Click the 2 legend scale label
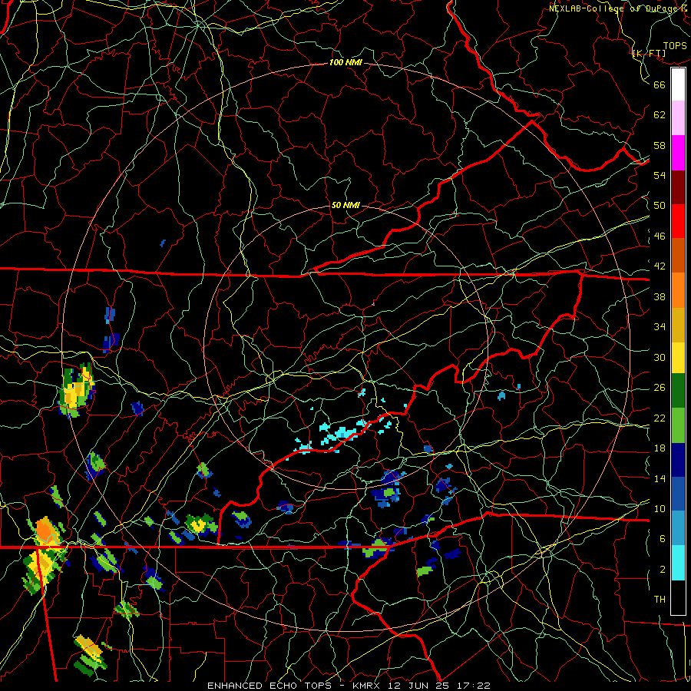This screenshot has height=691, width=691. (663, 570)
